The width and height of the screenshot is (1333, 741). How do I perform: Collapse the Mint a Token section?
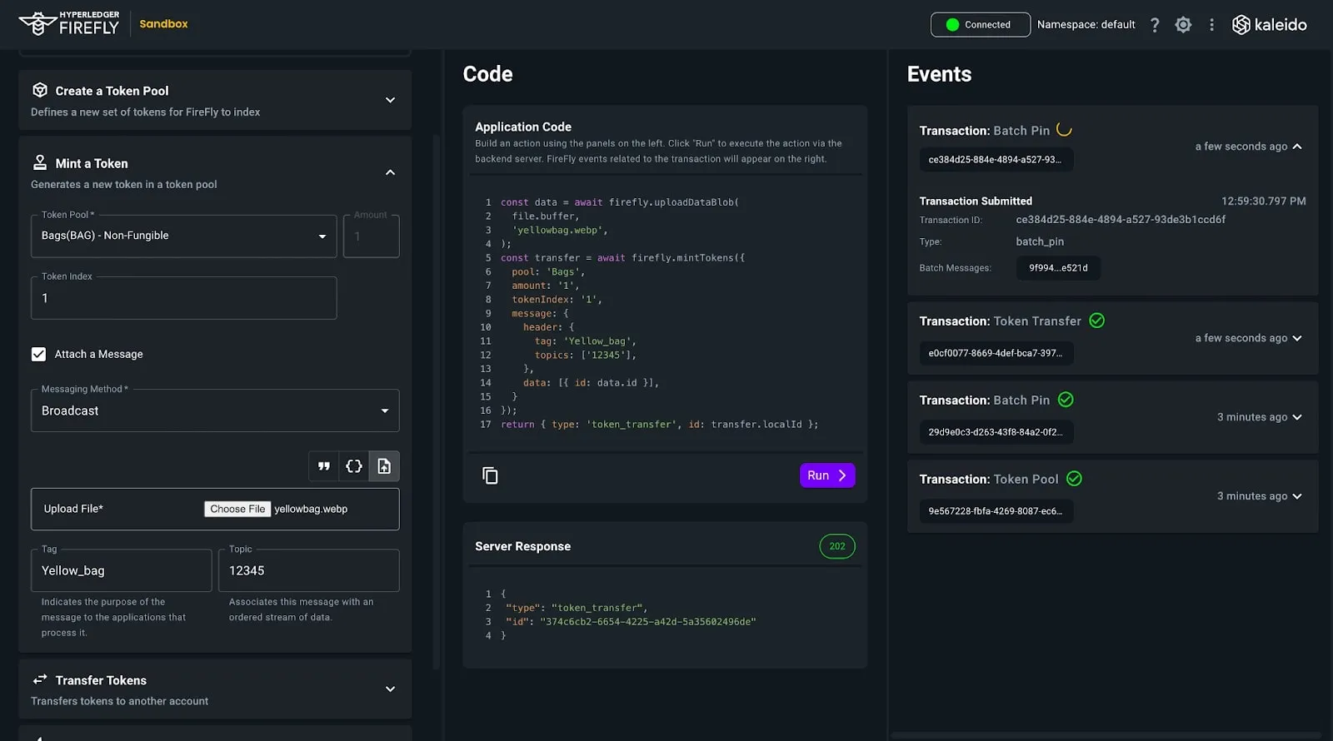coord(390,172)
